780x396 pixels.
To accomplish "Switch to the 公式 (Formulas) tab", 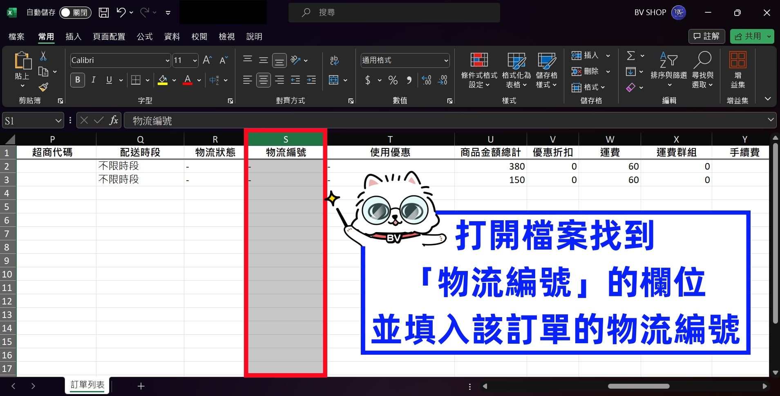I will (145, 37).
